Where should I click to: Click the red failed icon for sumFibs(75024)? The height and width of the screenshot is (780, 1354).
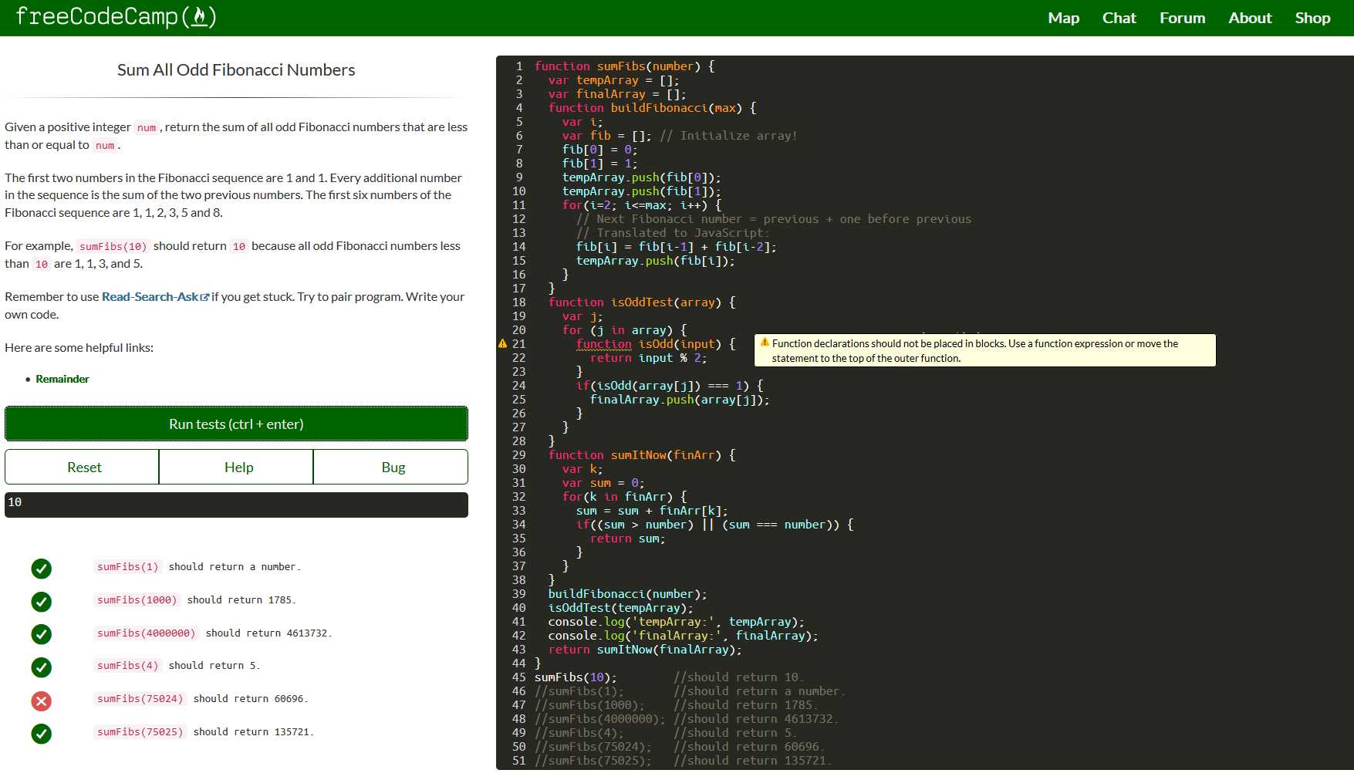42,701
